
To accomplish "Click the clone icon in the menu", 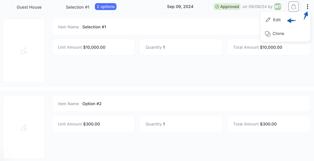I will (x=268, y=34).
